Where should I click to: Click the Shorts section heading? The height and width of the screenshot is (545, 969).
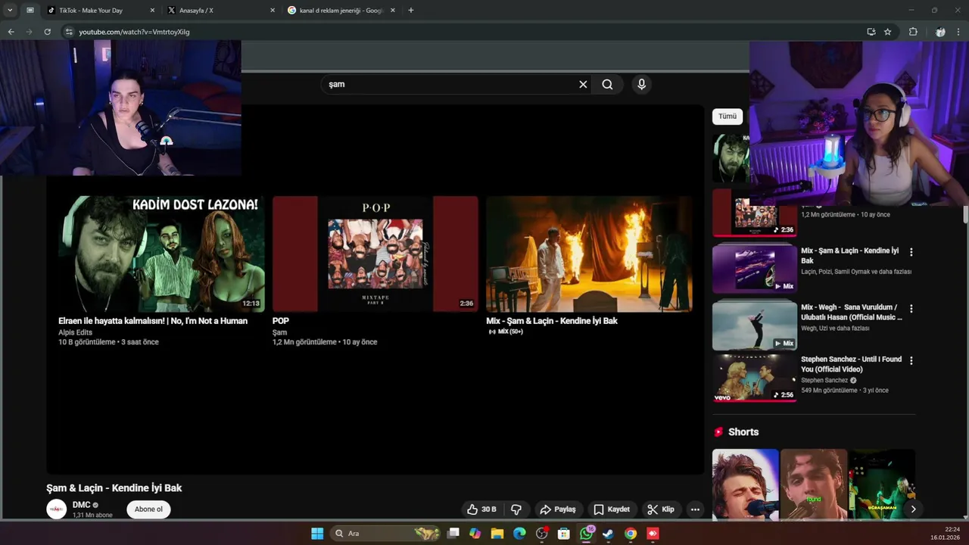pos(743,432)
